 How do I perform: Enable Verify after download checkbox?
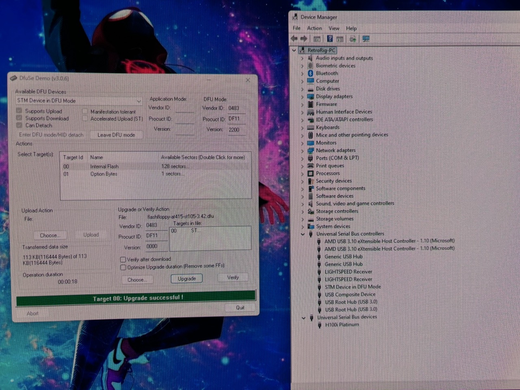tap(123, 259)
